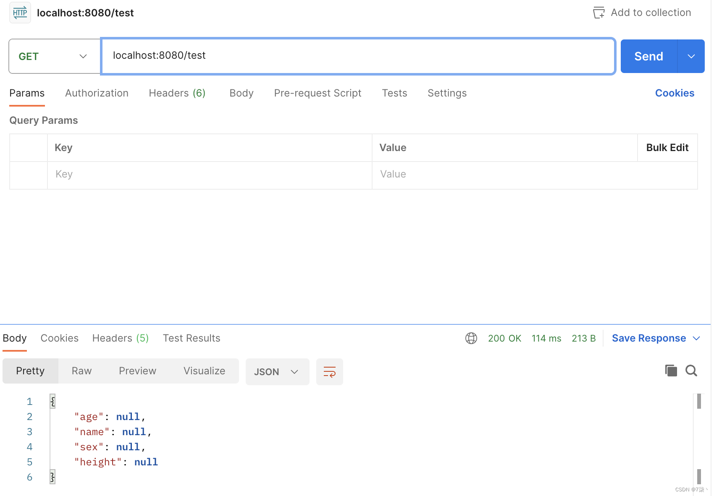Open the response Cookies tab
Screen dimensions: 714x496
tap(60, 338)
